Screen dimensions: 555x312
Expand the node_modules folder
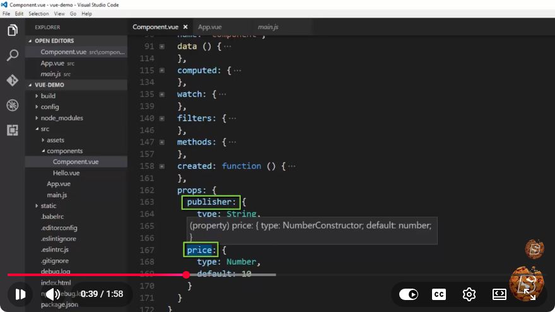(37, 118)
